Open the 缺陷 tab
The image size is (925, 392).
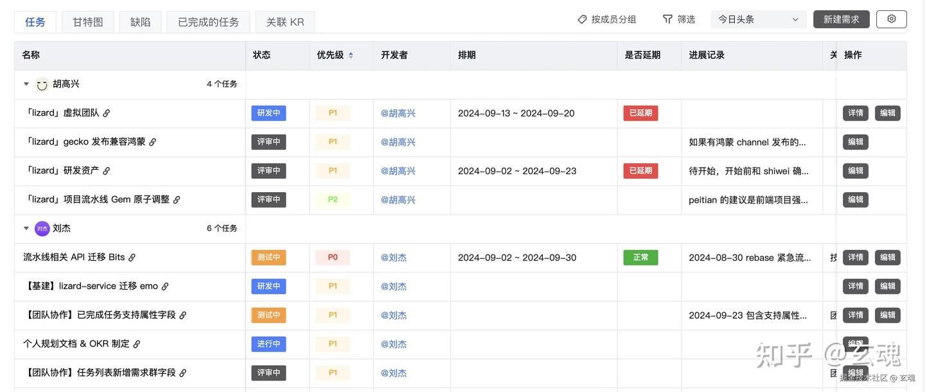[x=140, y=21]
